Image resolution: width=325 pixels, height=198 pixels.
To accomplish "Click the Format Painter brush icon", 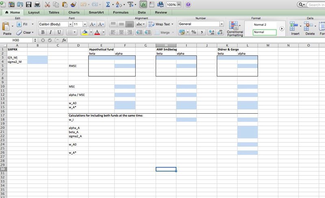I will click(73, 4).
